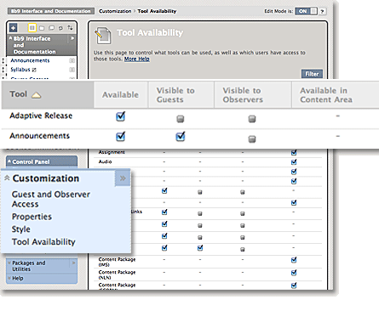Click double chevron beside Packages and Utilities
Viewport: 379px width, 311px height.
tap(73, 263)
